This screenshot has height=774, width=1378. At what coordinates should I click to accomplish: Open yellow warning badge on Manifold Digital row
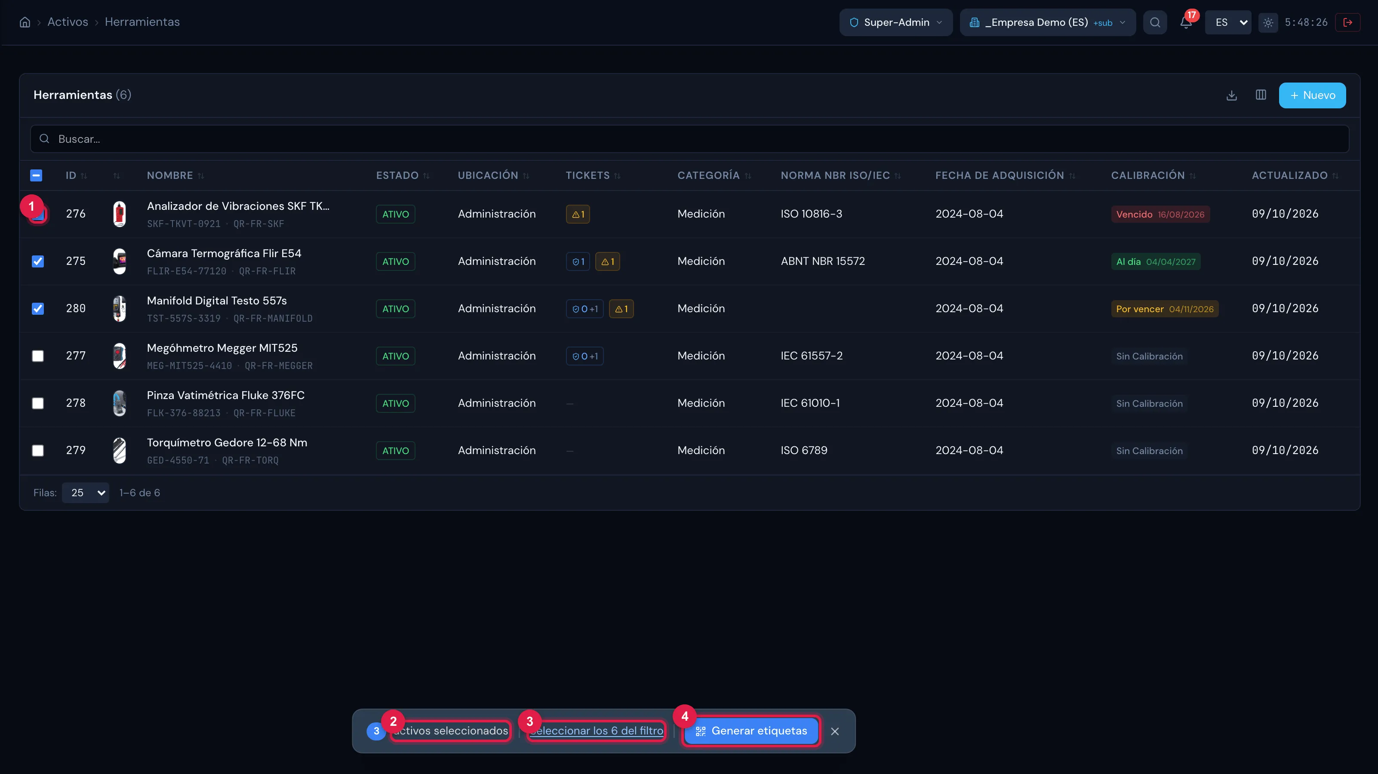coord(621,309)
